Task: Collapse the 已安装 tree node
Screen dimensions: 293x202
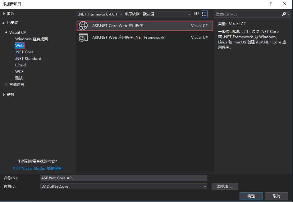Action: 4,23
